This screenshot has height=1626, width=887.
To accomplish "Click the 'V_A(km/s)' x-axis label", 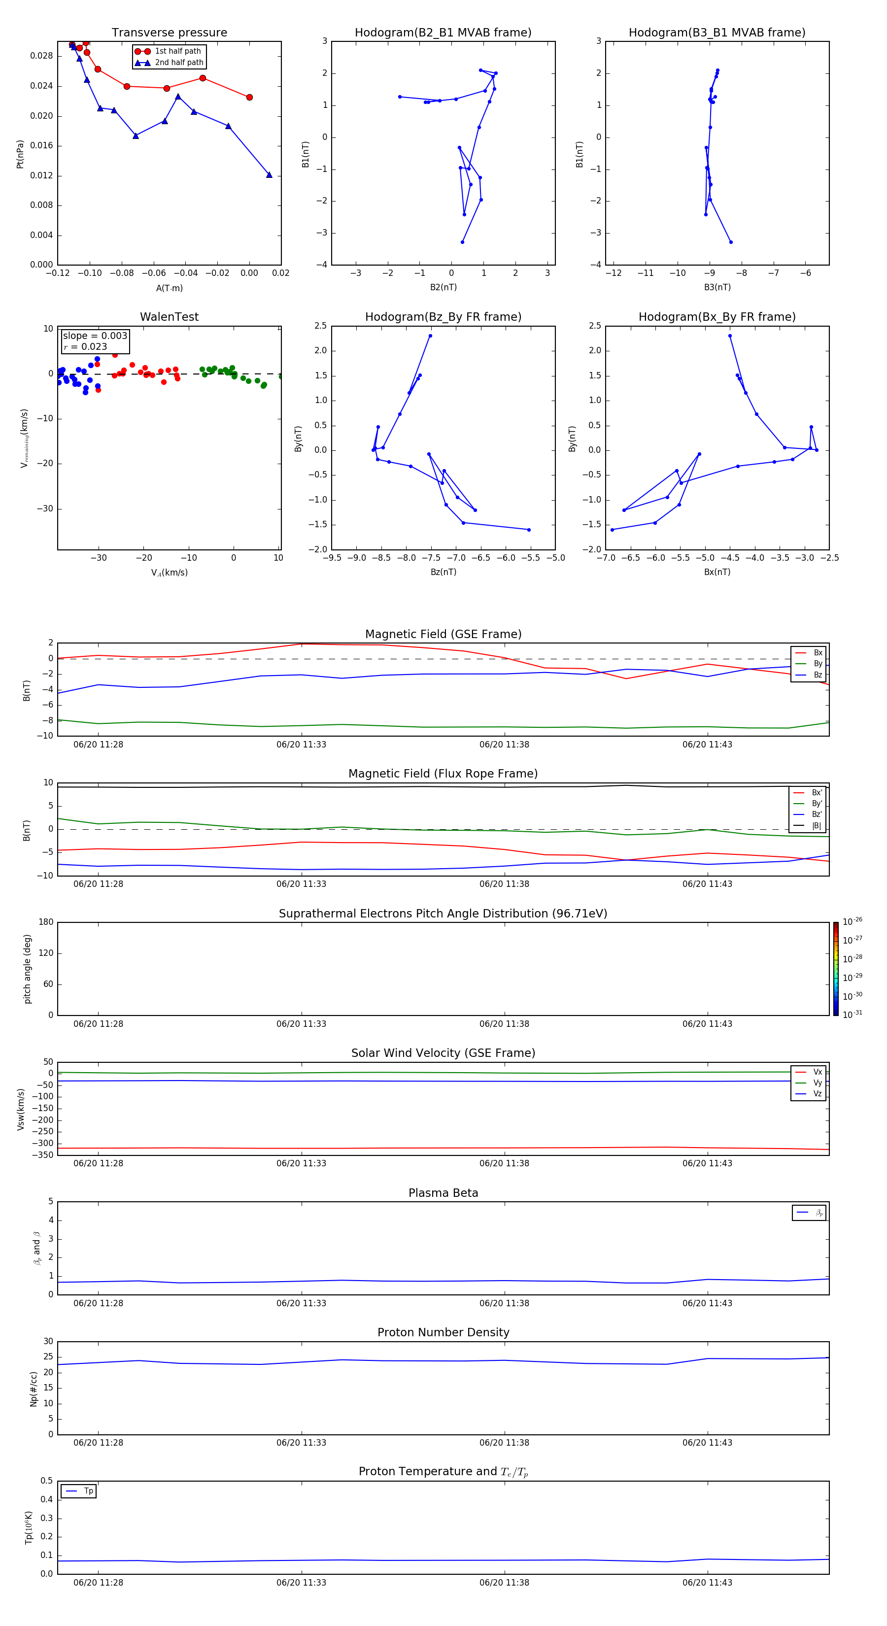I will pyautogui.click(x=169, y=573).
